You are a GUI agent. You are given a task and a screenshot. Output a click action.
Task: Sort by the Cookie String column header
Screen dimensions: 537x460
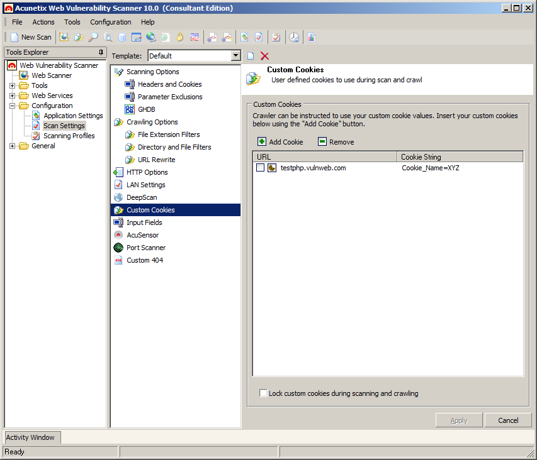[460, 157]
